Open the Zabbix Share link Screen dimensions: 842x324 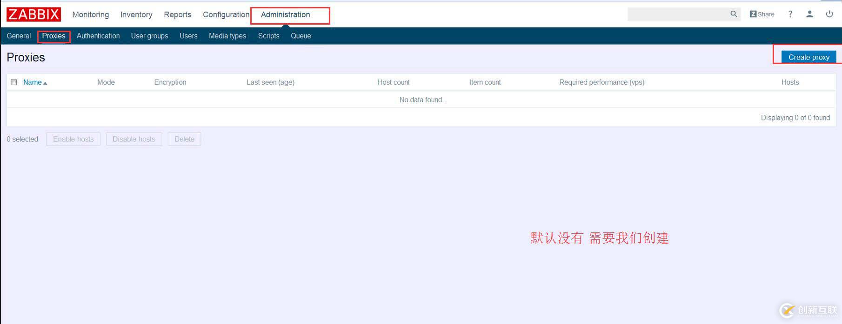click(x=762, y=14)
